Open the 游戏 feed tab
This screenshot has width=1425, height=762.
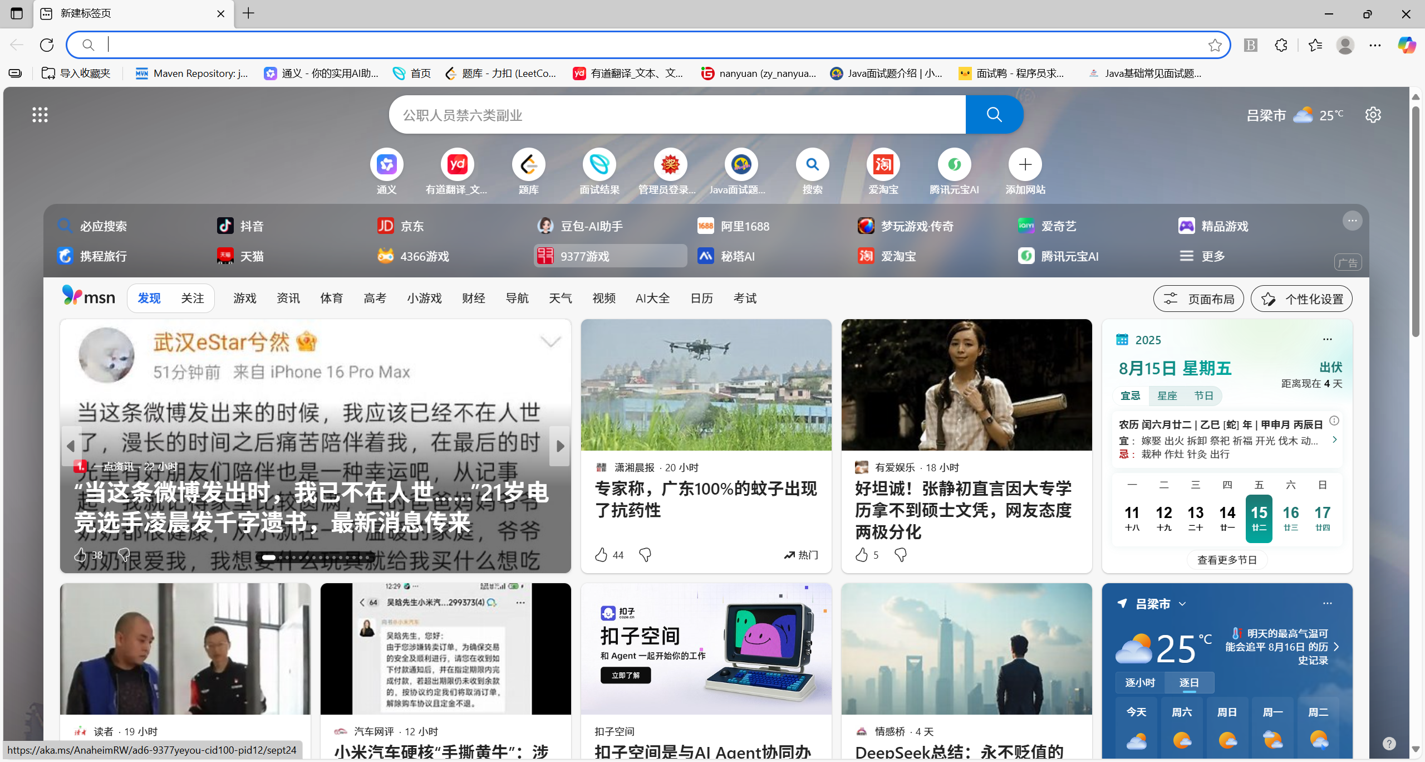245,299
